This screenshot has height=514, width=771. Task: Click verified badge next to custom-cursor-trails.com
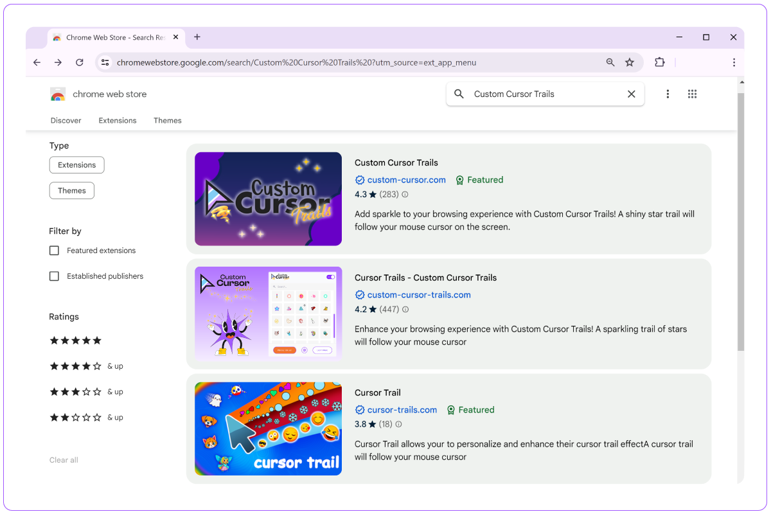[x=360, y=295]
